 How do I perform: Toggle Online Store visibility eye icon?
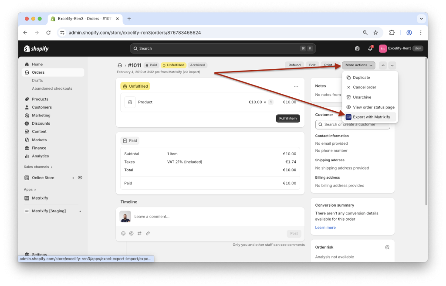(x=80, y=177)
